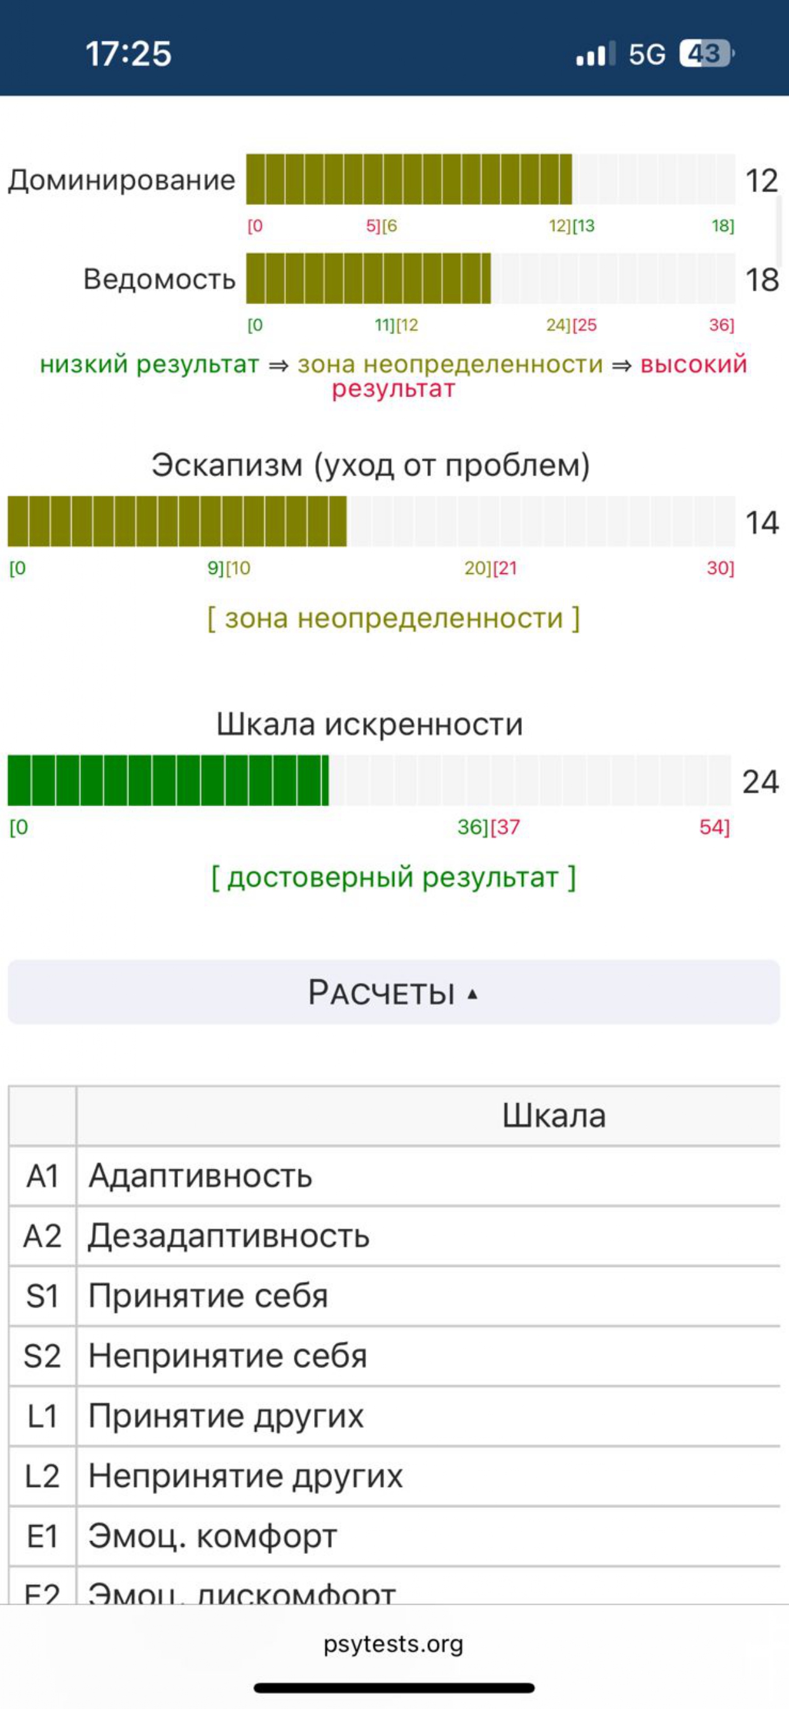
Task: Click the Шкала column header
Action: click(x=554, y=1116)
